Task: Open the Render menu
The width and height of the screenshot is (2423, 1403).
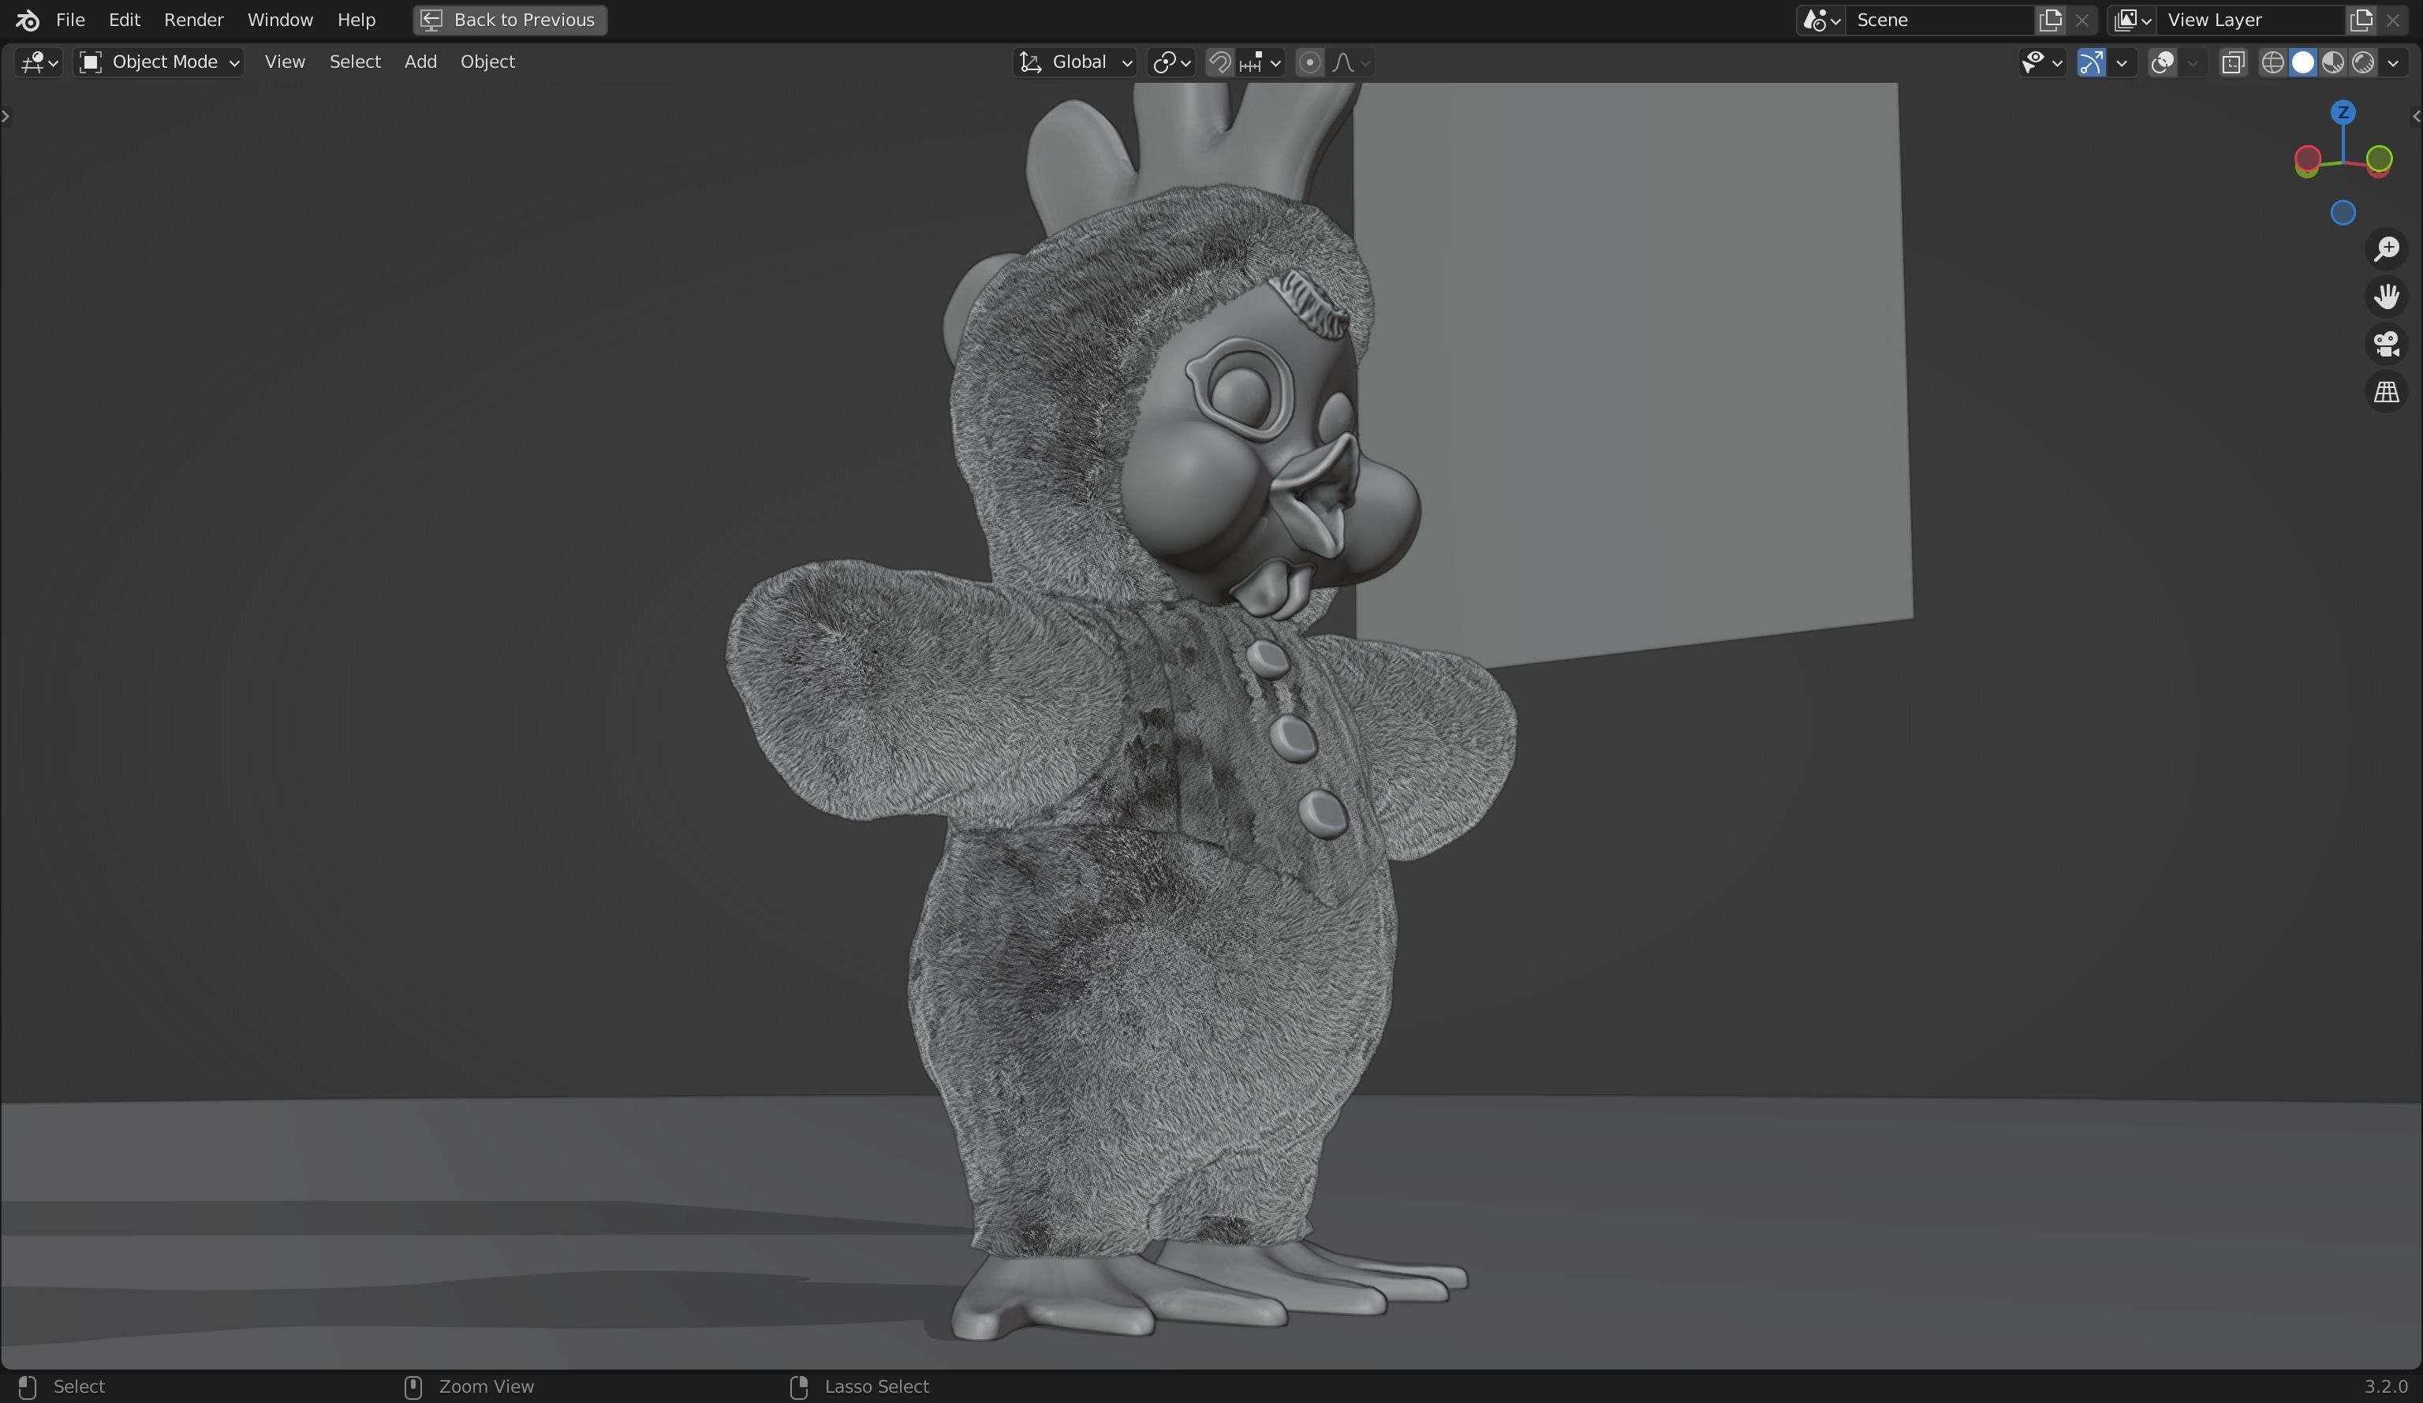Action: [193, 21]
